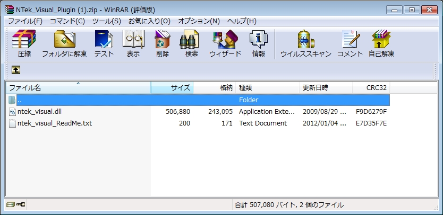Click the ntek_visual_ReadMe.txt file icon

(12, 123)
